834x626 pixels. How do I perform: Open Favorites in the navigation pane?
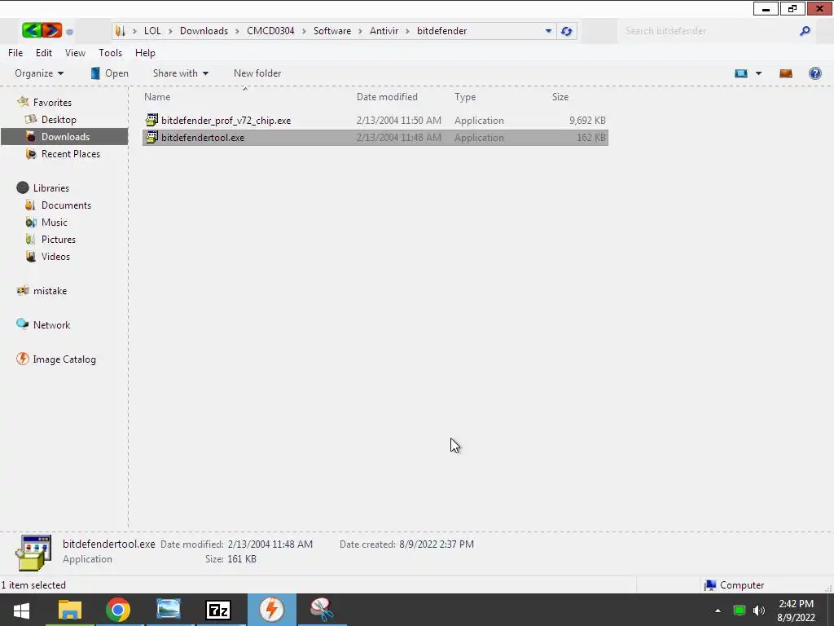pos(52,102)
